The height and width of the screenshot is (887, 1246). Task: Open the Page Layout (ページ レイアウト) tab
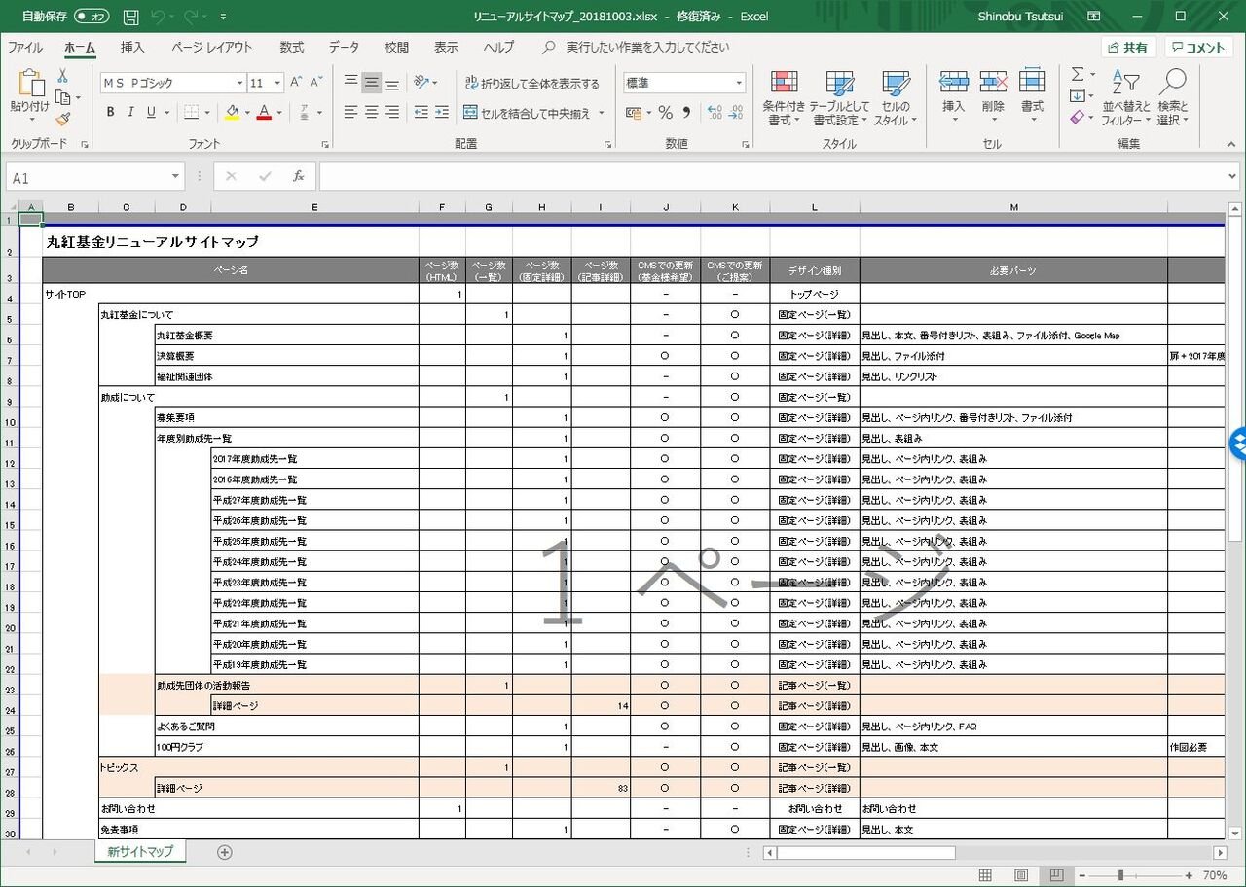[211, 47]
